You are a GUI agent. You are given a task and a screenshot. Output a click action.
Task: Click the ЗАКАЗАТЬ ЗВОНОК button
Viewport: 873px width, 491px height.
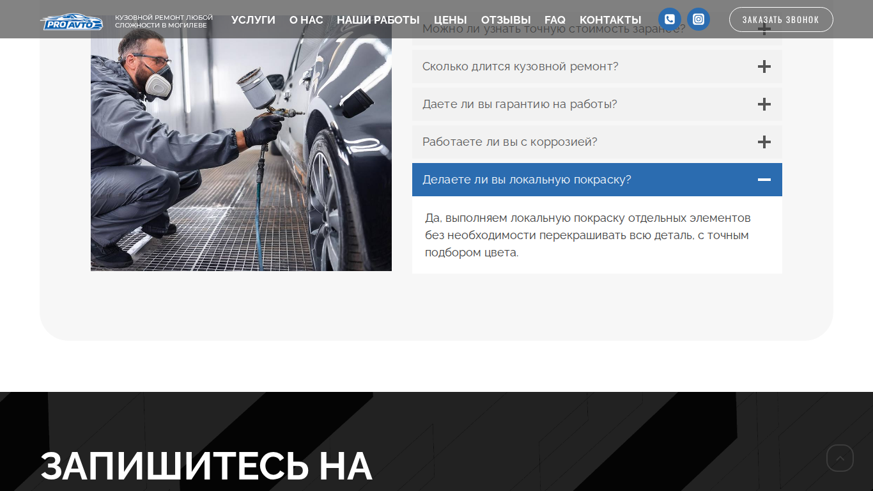point(781,19)
